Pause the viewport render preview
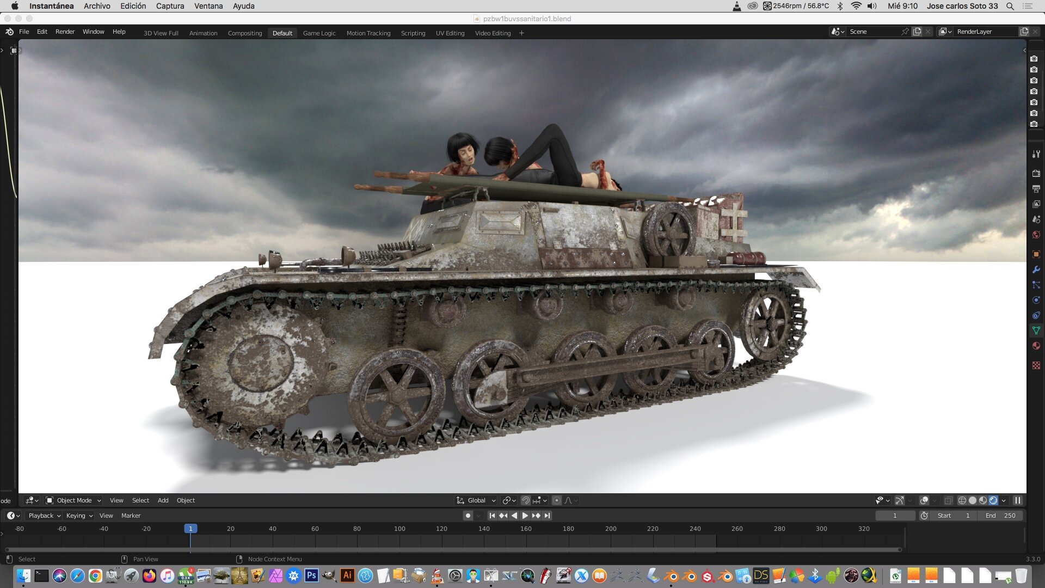Screen dimensions: 1045x588 (1017, 500)
